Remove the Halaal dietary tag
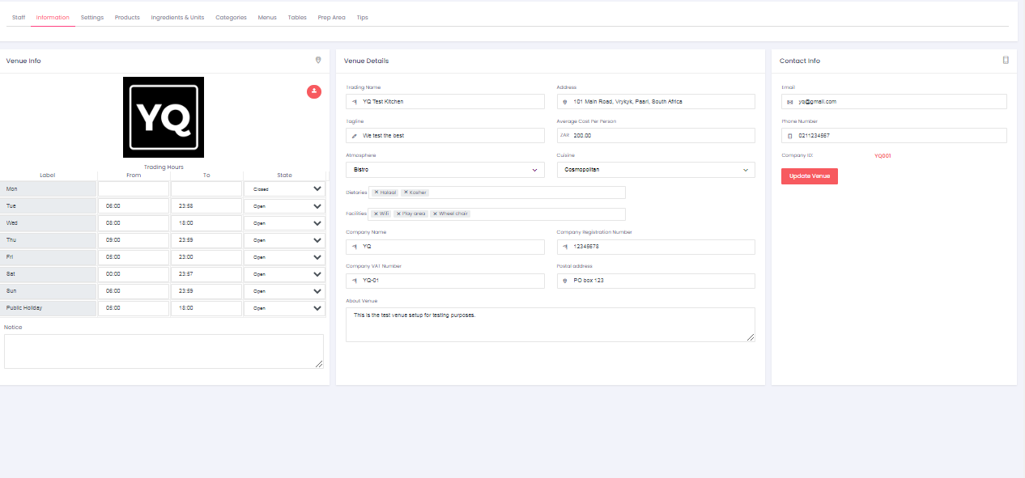The width and height of the screenshot is (1025, 478). pos(376,192)
